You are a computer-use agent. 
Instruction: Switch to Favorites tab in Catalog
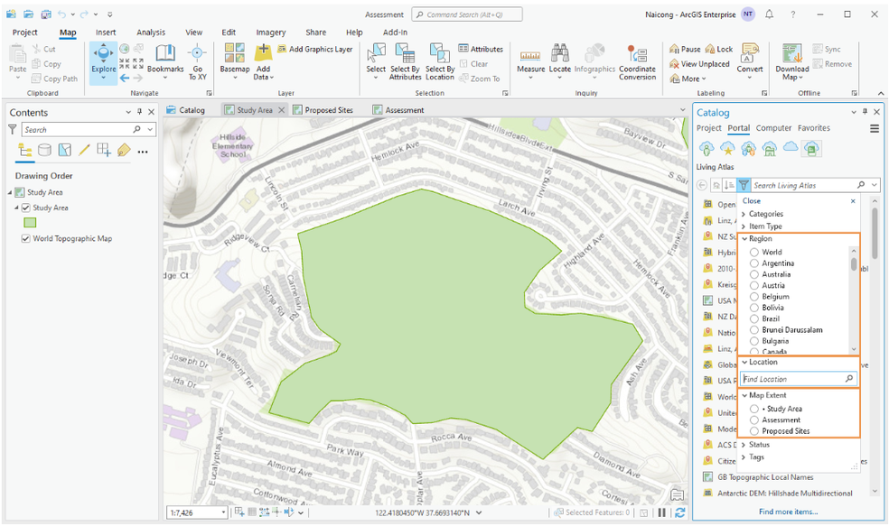click(x=814, y=128)
